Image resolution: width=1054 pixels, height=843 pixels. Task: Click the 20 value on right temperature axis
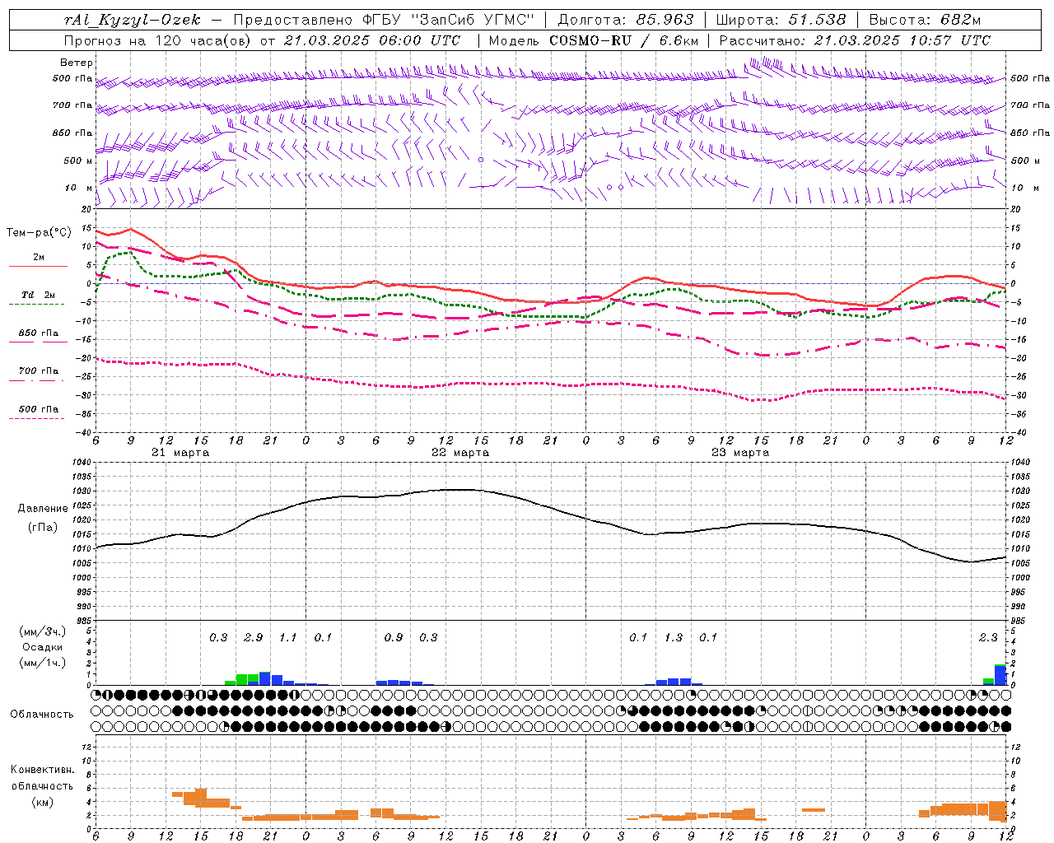click(x=1016, y=209)
